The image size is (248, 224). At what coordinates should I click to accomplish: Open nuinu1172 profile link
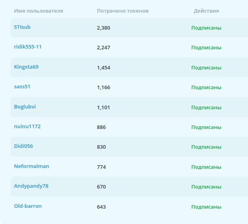pyautogui.click(x=27, y=126)
